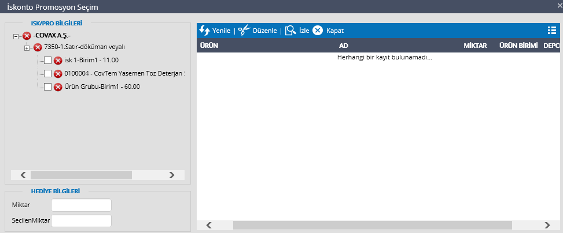Screen dimensions: 563x233
Task: Click red X icon beside Ürün Grubu-Birim1
Action: tap(58, 87)
